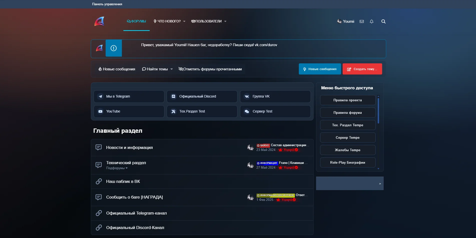This screenshot has height=238, width=476.
Task: Open the search magnifier icon
Action: click(383, 21)
